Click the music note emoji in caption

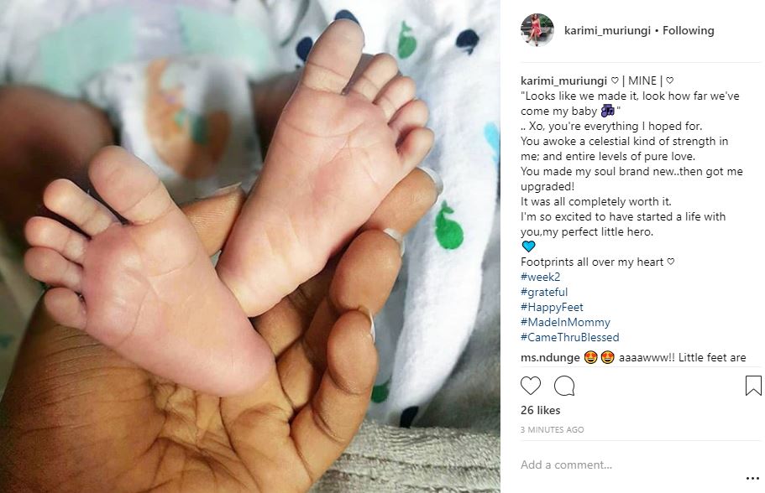[x=607, y=111]
